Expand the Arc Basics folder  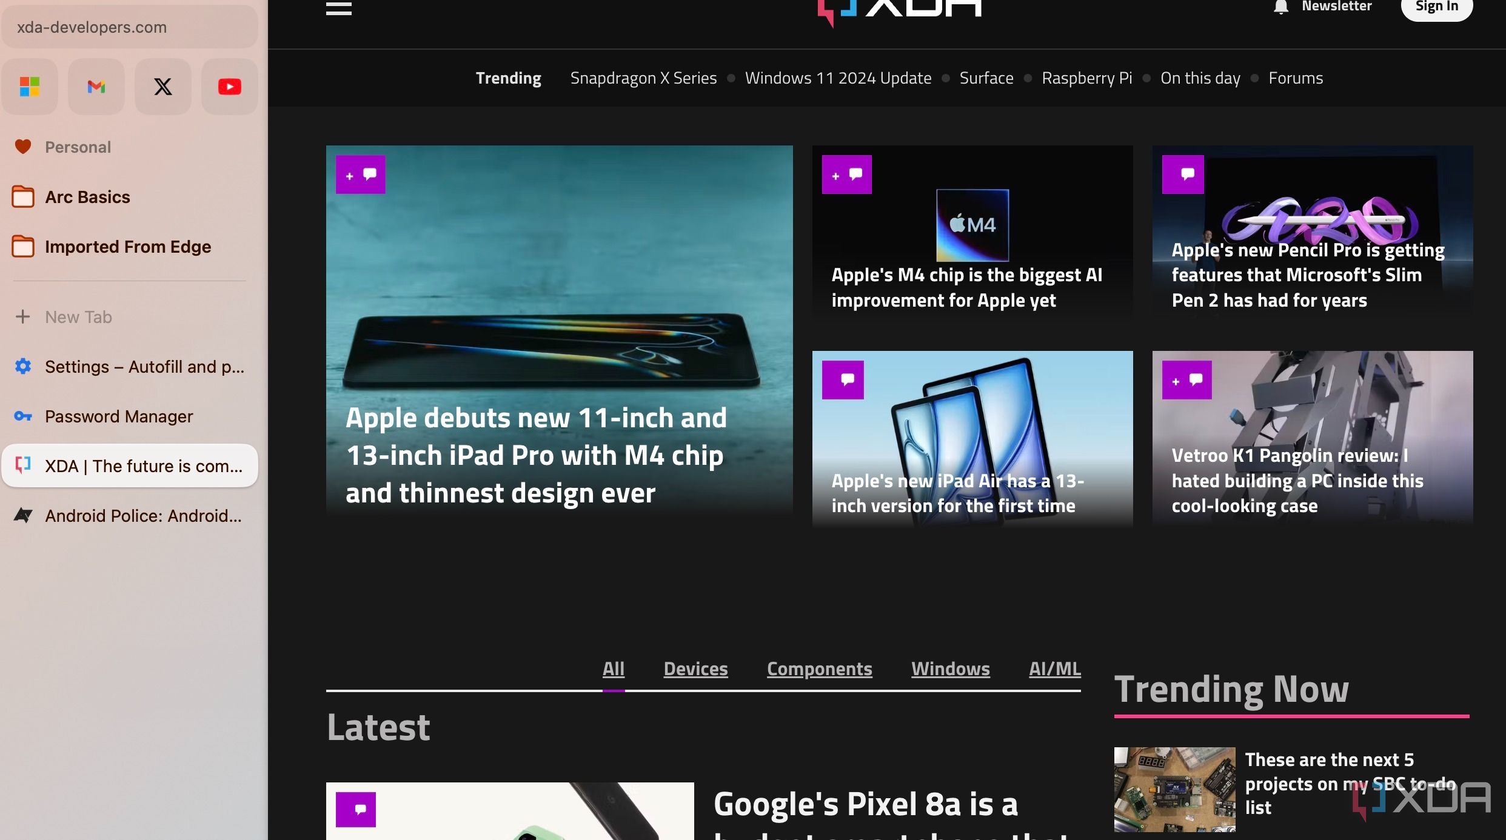(87, 198)
